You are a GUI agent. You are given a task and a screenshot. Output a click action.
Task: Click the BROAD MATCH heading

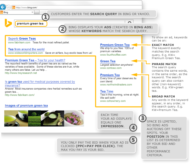point(163,96)
